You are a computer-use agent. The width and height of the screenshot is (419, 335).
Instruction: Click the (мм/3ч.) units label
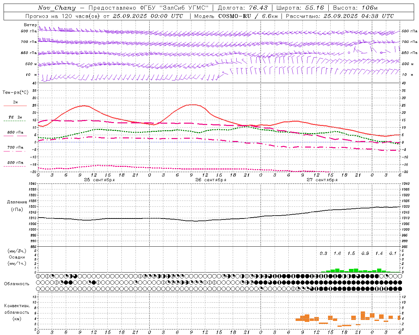point(17,251)
